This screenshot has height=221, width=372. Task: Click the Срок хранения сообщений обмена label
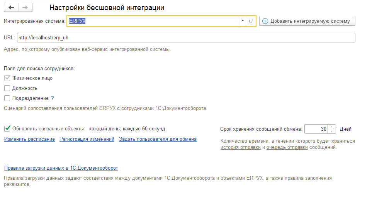261,129
